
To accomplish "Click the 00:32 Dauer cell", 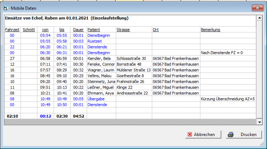I will coord(78,70).
